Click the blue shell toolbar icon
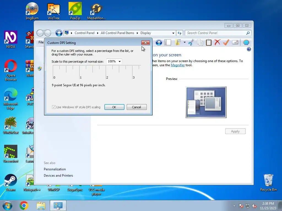 pyautogui.click(x=246, y=43)
